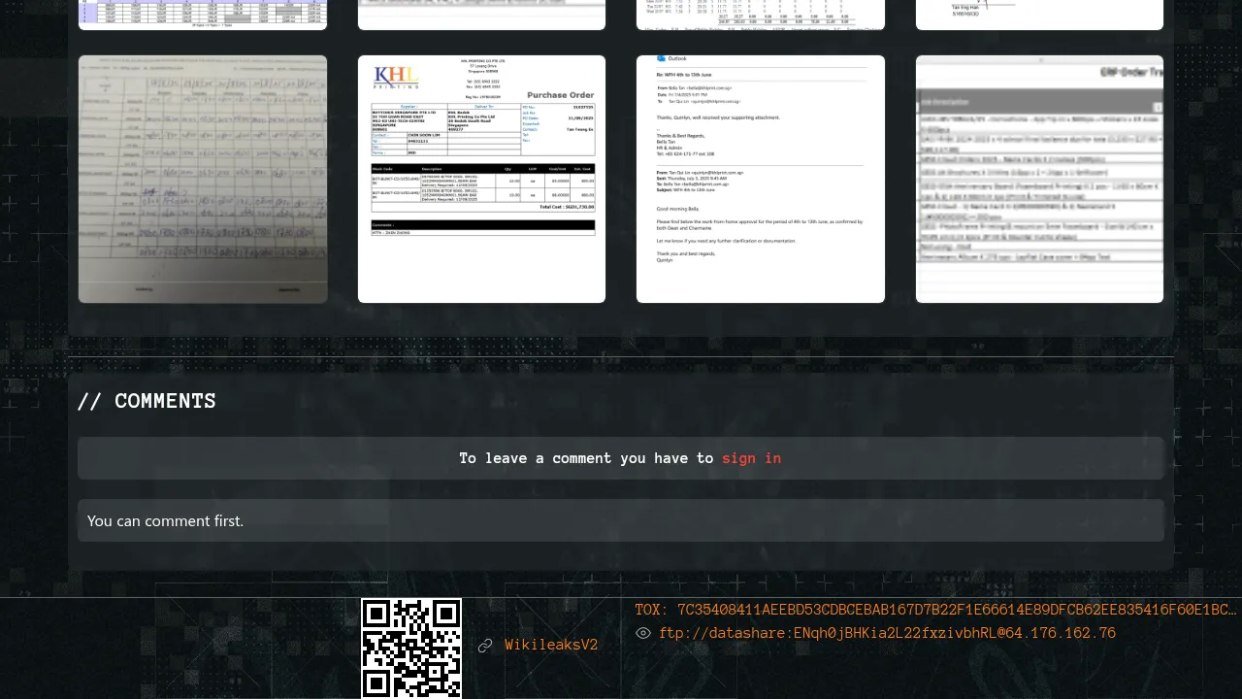This screenshot has height=699, width=1242.
Task: Open the WikileaksV2 link
Action: coord(550,646)
